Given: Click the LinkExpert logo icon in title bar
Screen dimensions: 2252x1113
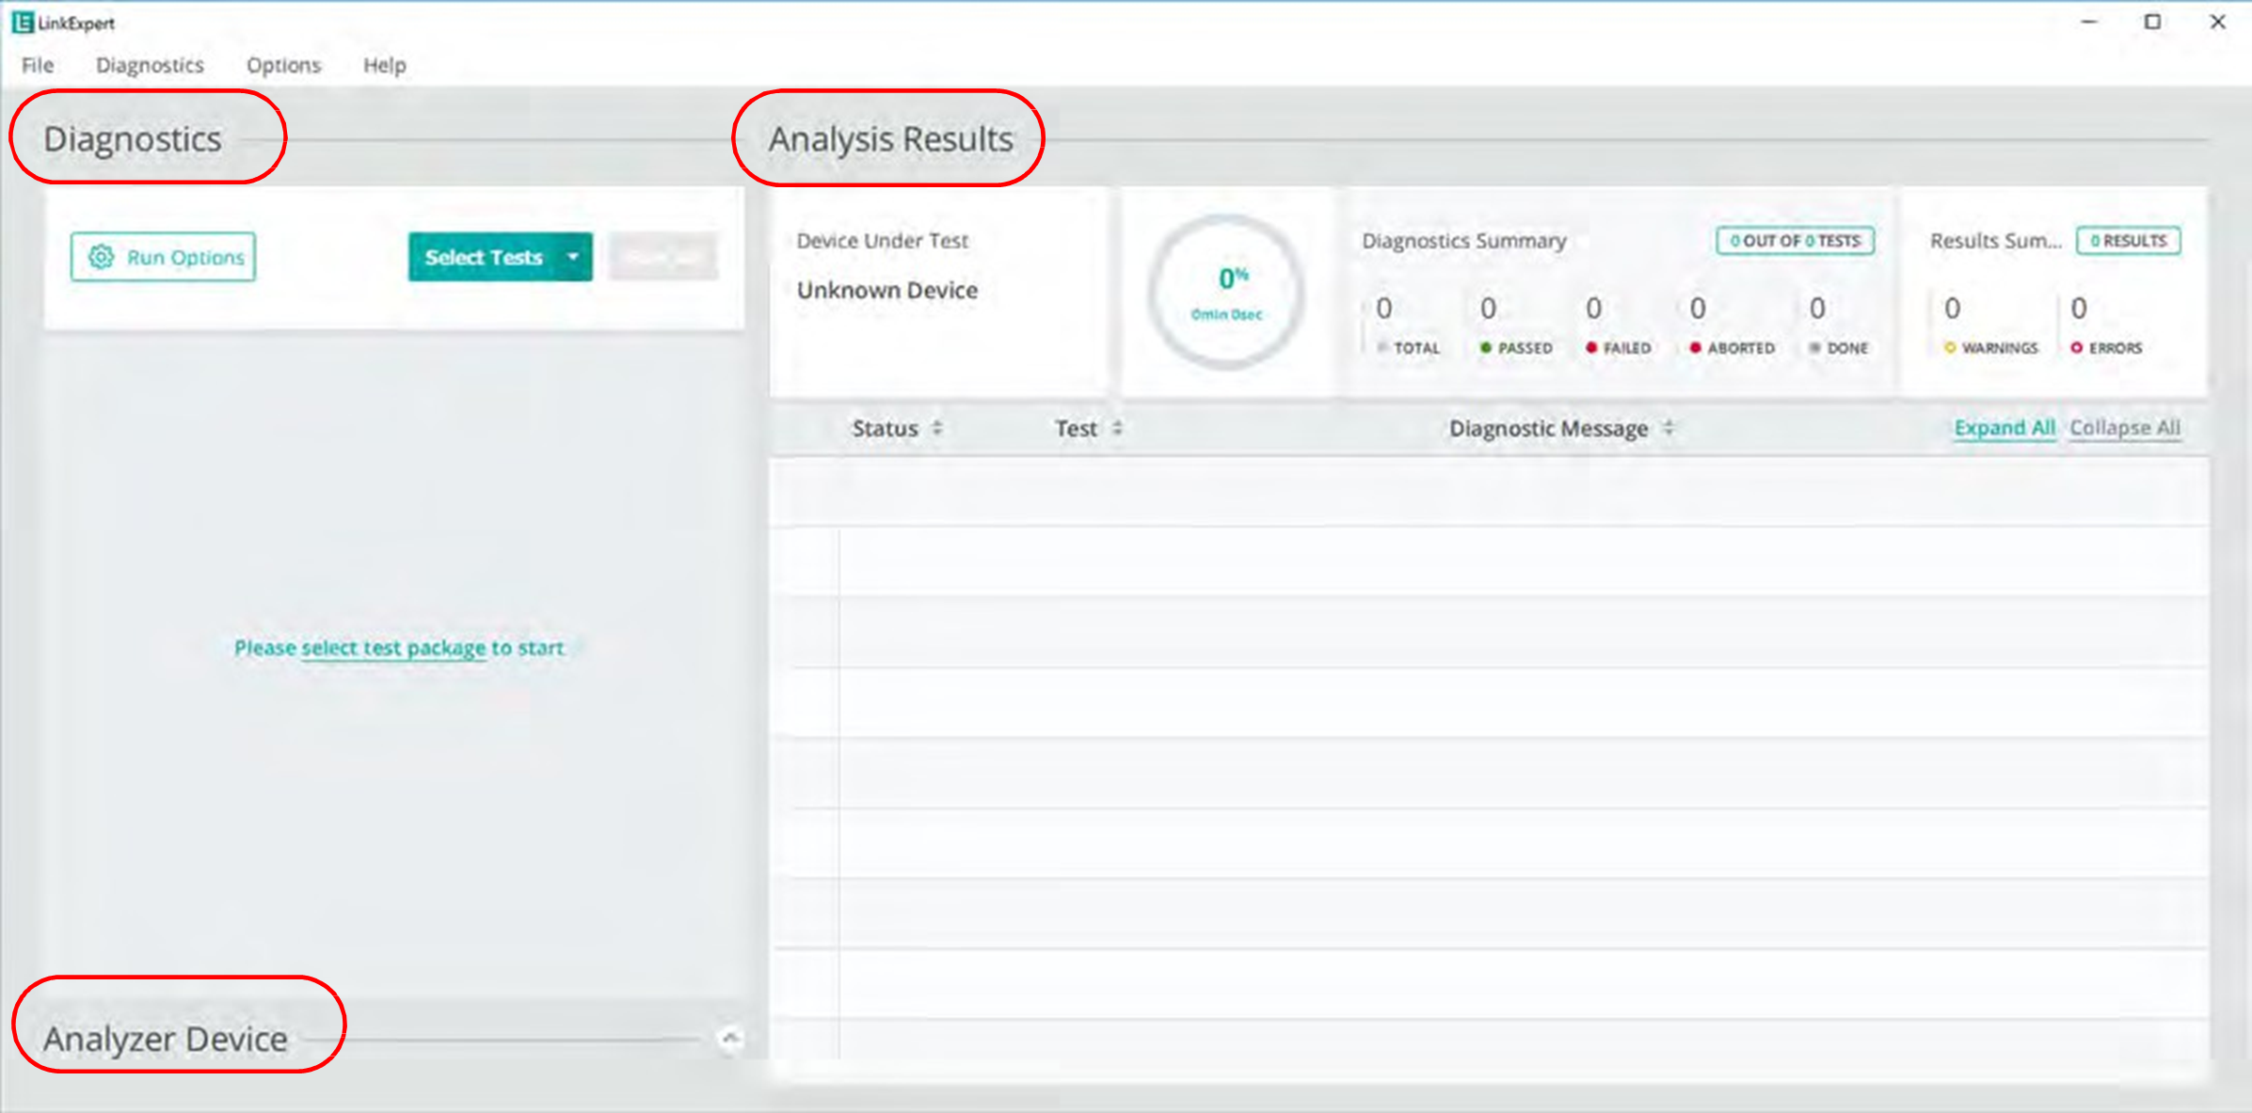Looking at the screenshot, I should click(x=23, y=23).
